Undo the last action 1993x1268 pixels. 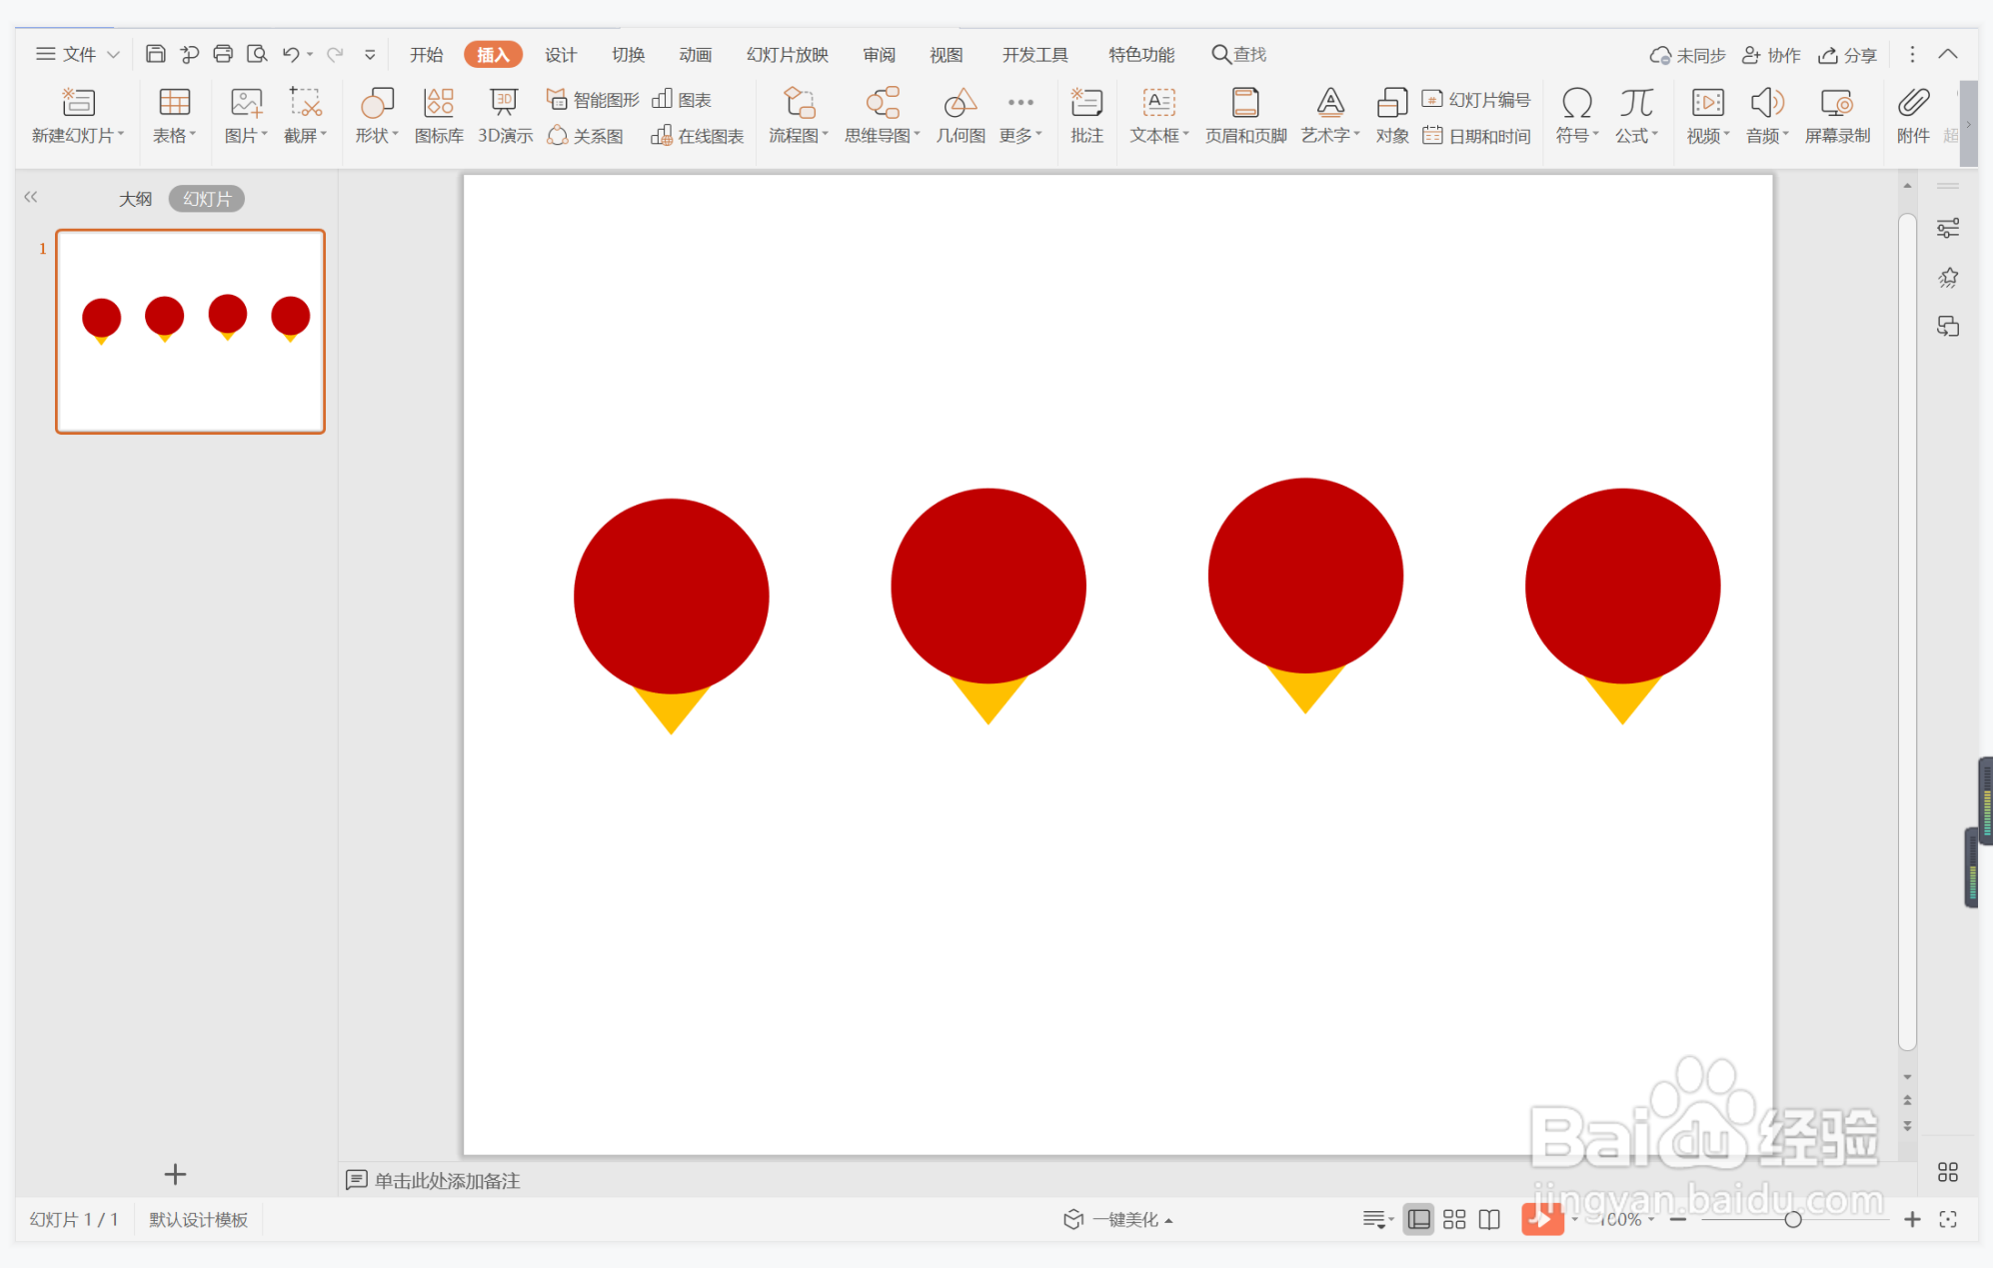tap(291, 54)
